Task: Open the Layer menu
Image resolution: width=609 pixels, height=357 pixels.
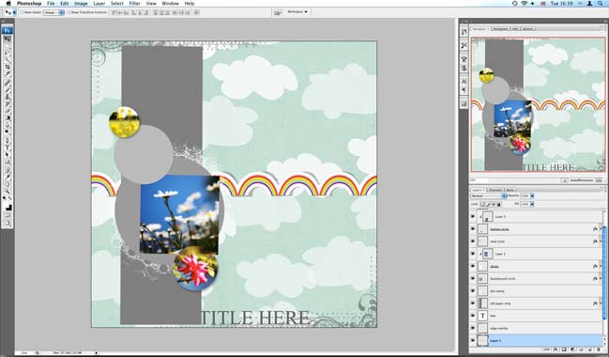Action: [99, 3]
